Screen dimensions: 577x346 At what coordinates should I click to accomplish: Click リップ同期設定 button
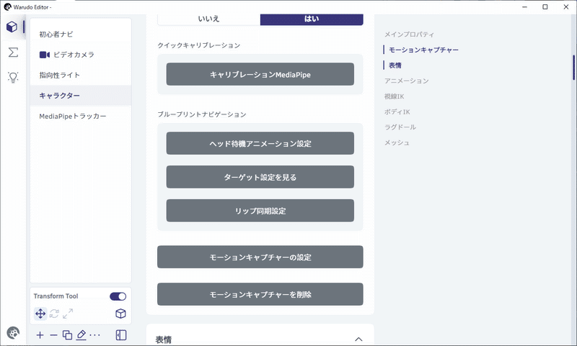click(x=260, y=211)
